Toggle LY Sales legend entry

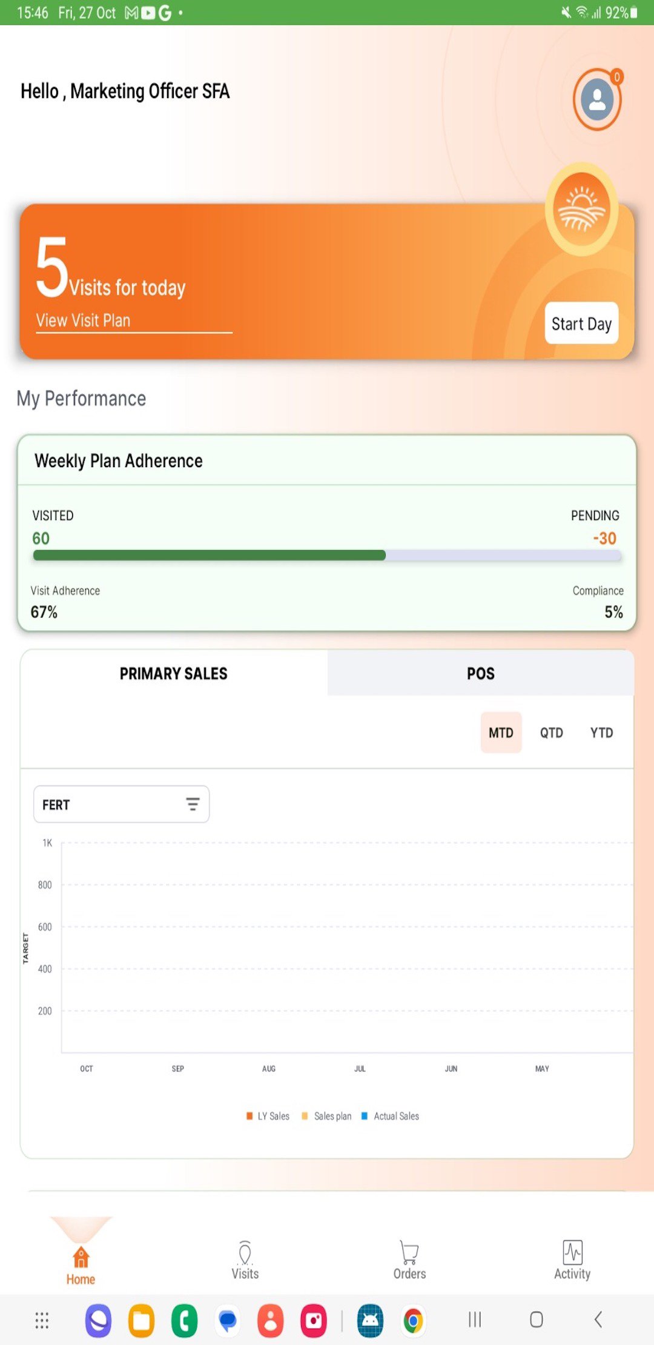point(268,1116)
